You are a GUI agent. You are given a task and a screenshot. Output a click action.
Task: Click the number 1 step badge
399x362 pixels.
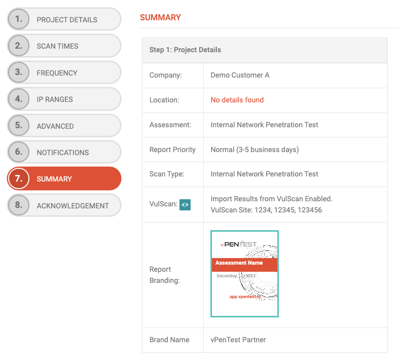(19, 19)
